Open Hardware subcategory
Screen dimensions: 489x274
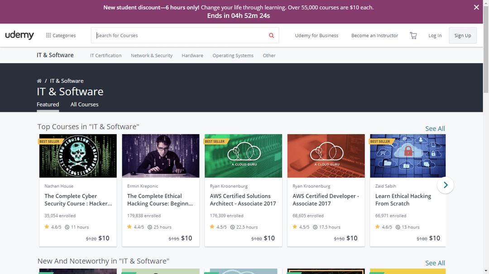[192, 56]
